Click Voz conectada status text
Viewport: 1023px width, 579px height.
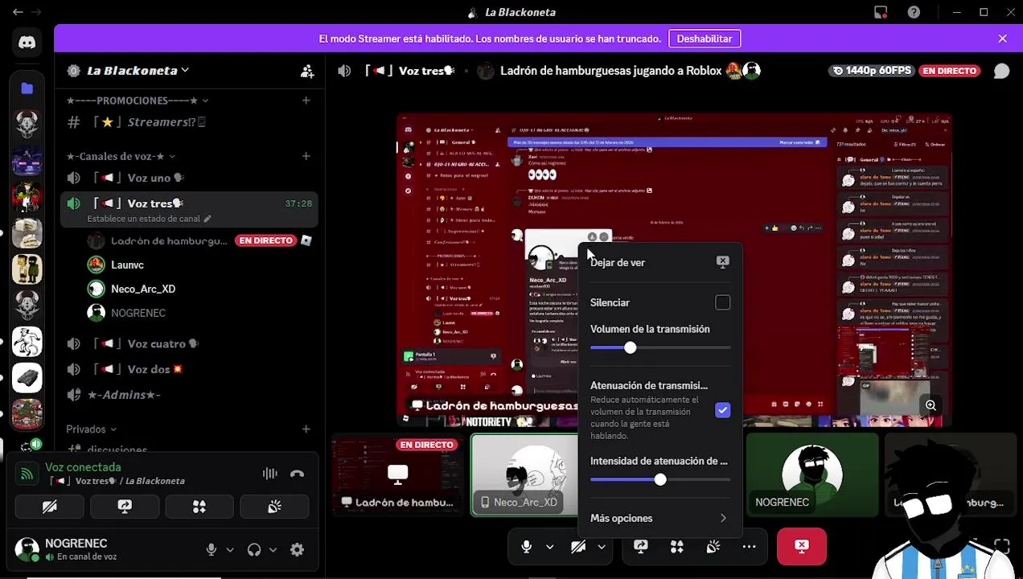tap(83, 467)
